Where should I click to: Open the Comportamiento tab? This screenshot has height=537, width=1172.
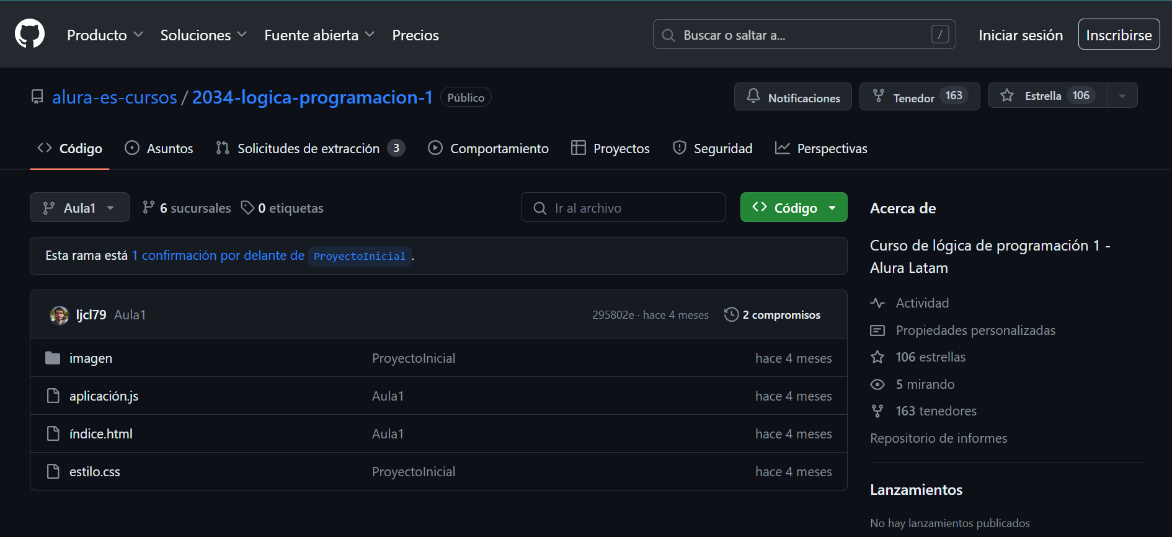pos(488,148)
